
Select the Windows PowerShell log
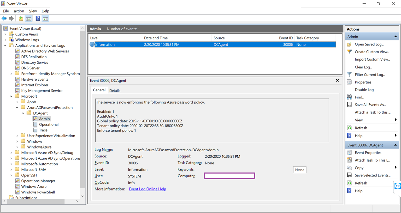point(38,192)
